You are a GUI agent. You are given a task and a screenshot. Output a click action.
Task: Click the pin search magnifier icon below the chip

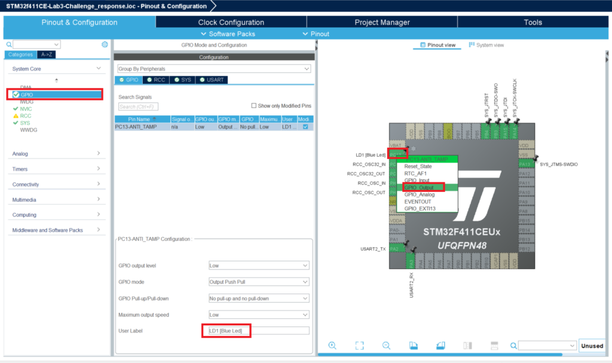coord(513,346)
